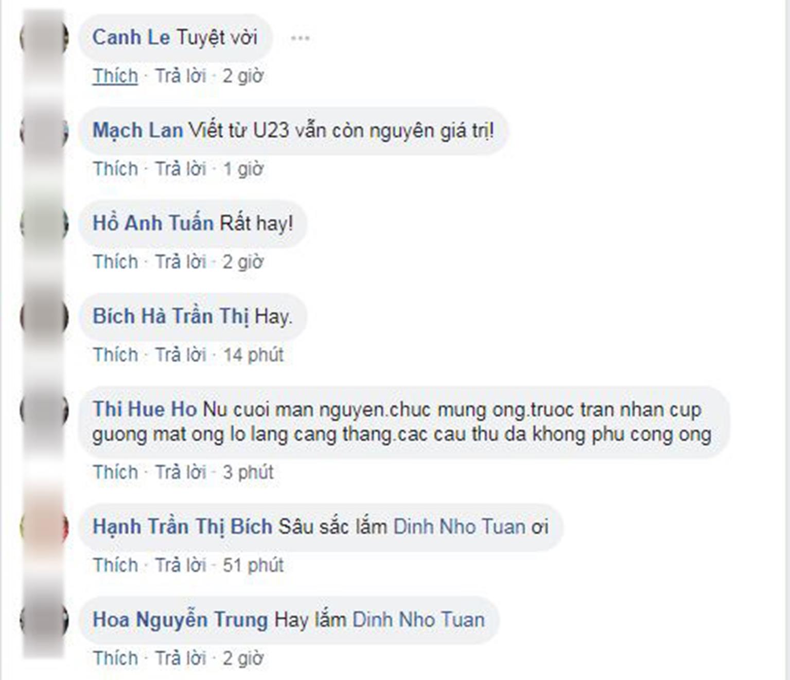Open the three-dot options next to Canh Le's comment
790x680 pixels.
[x=300, y=38]
